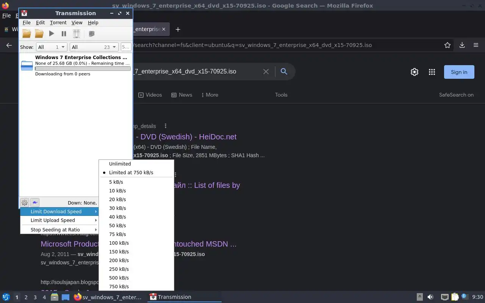The height and width of the screenshot is (303, 485).
Task: Choose 10 kB/s speed limit
Action: pos(136,191)
